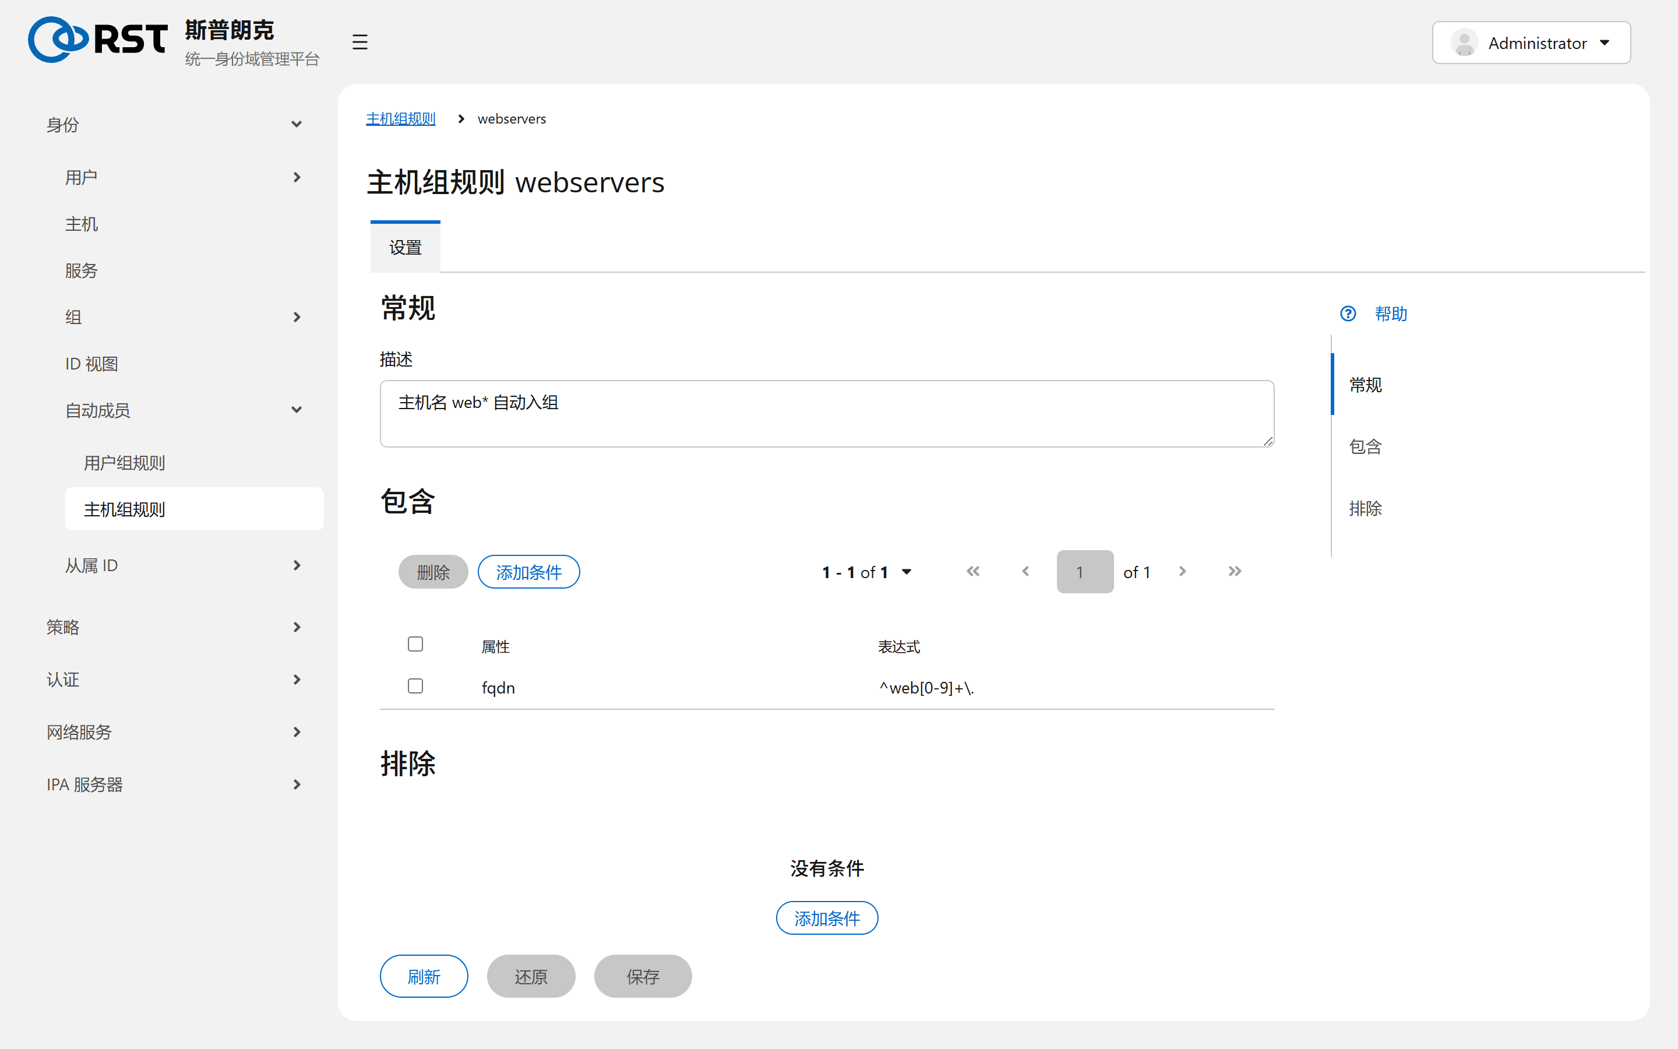This screenshot has width=1678, height=1049.
Task: Click 添加条件 in the 排除 section
Action: (827, 918)
